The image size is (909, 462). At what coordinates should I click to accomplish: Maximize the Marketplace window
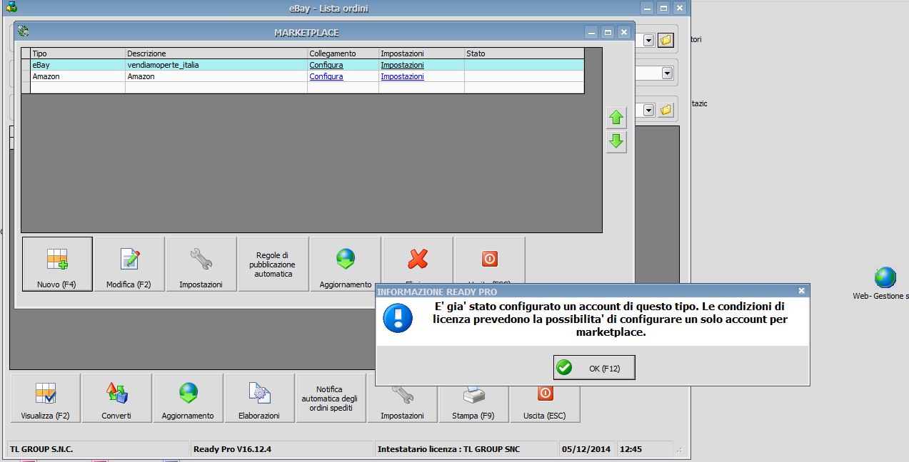[608, 32]
